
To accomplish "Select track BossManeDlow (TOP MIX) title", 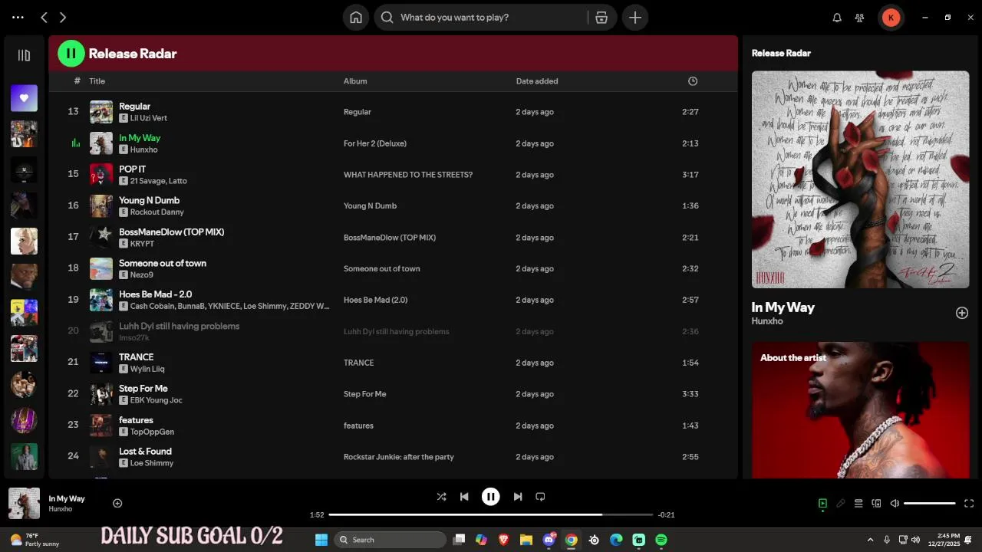I will coord(172,232).
